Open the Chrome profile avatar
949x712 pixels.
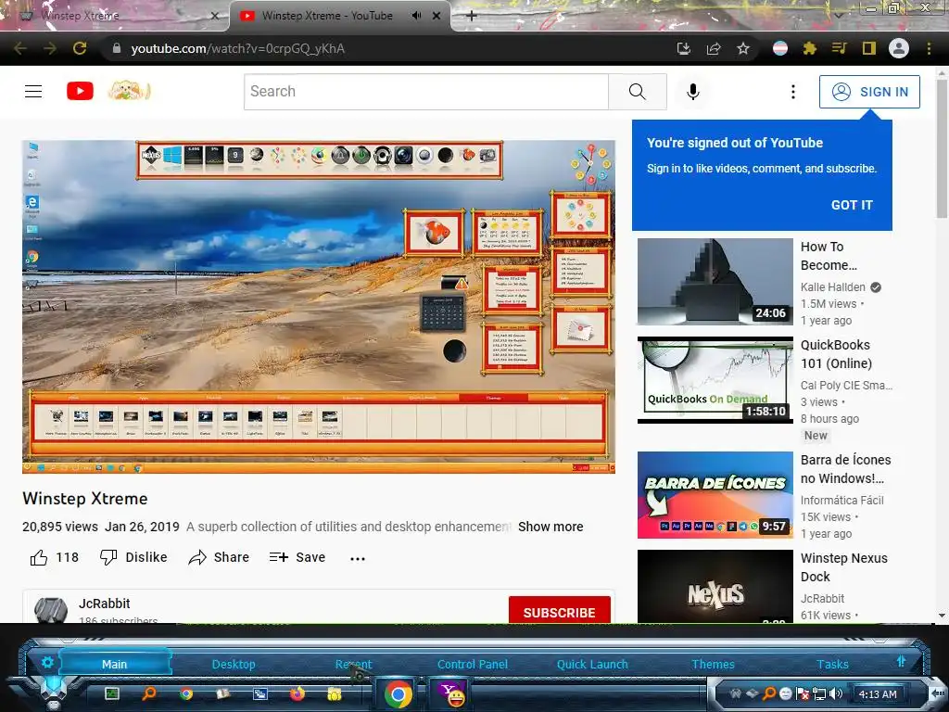(x=899, y=48)
